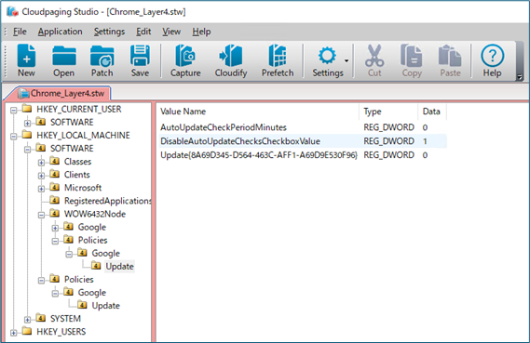This screenshot has height=343, width=530.
Task: Click the Classes folder icon
Action: click(x=54, y=161)
